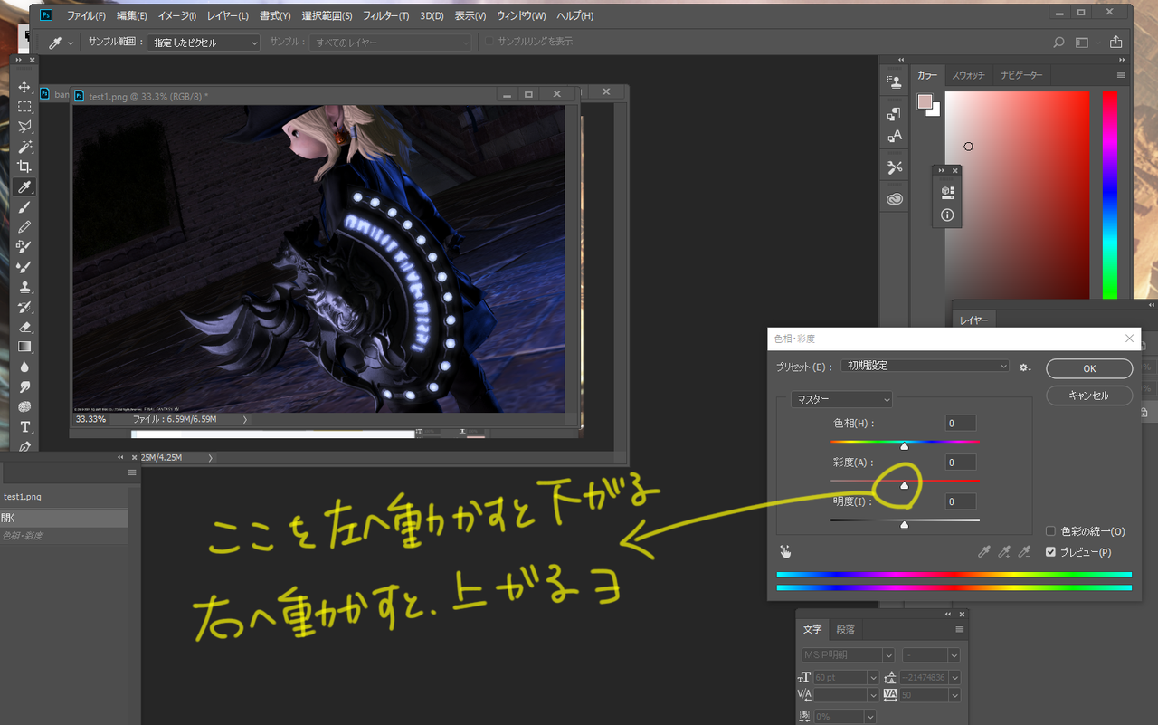
Task: Activate the on-image adjustment hand tool
Action: coord(785,551)
